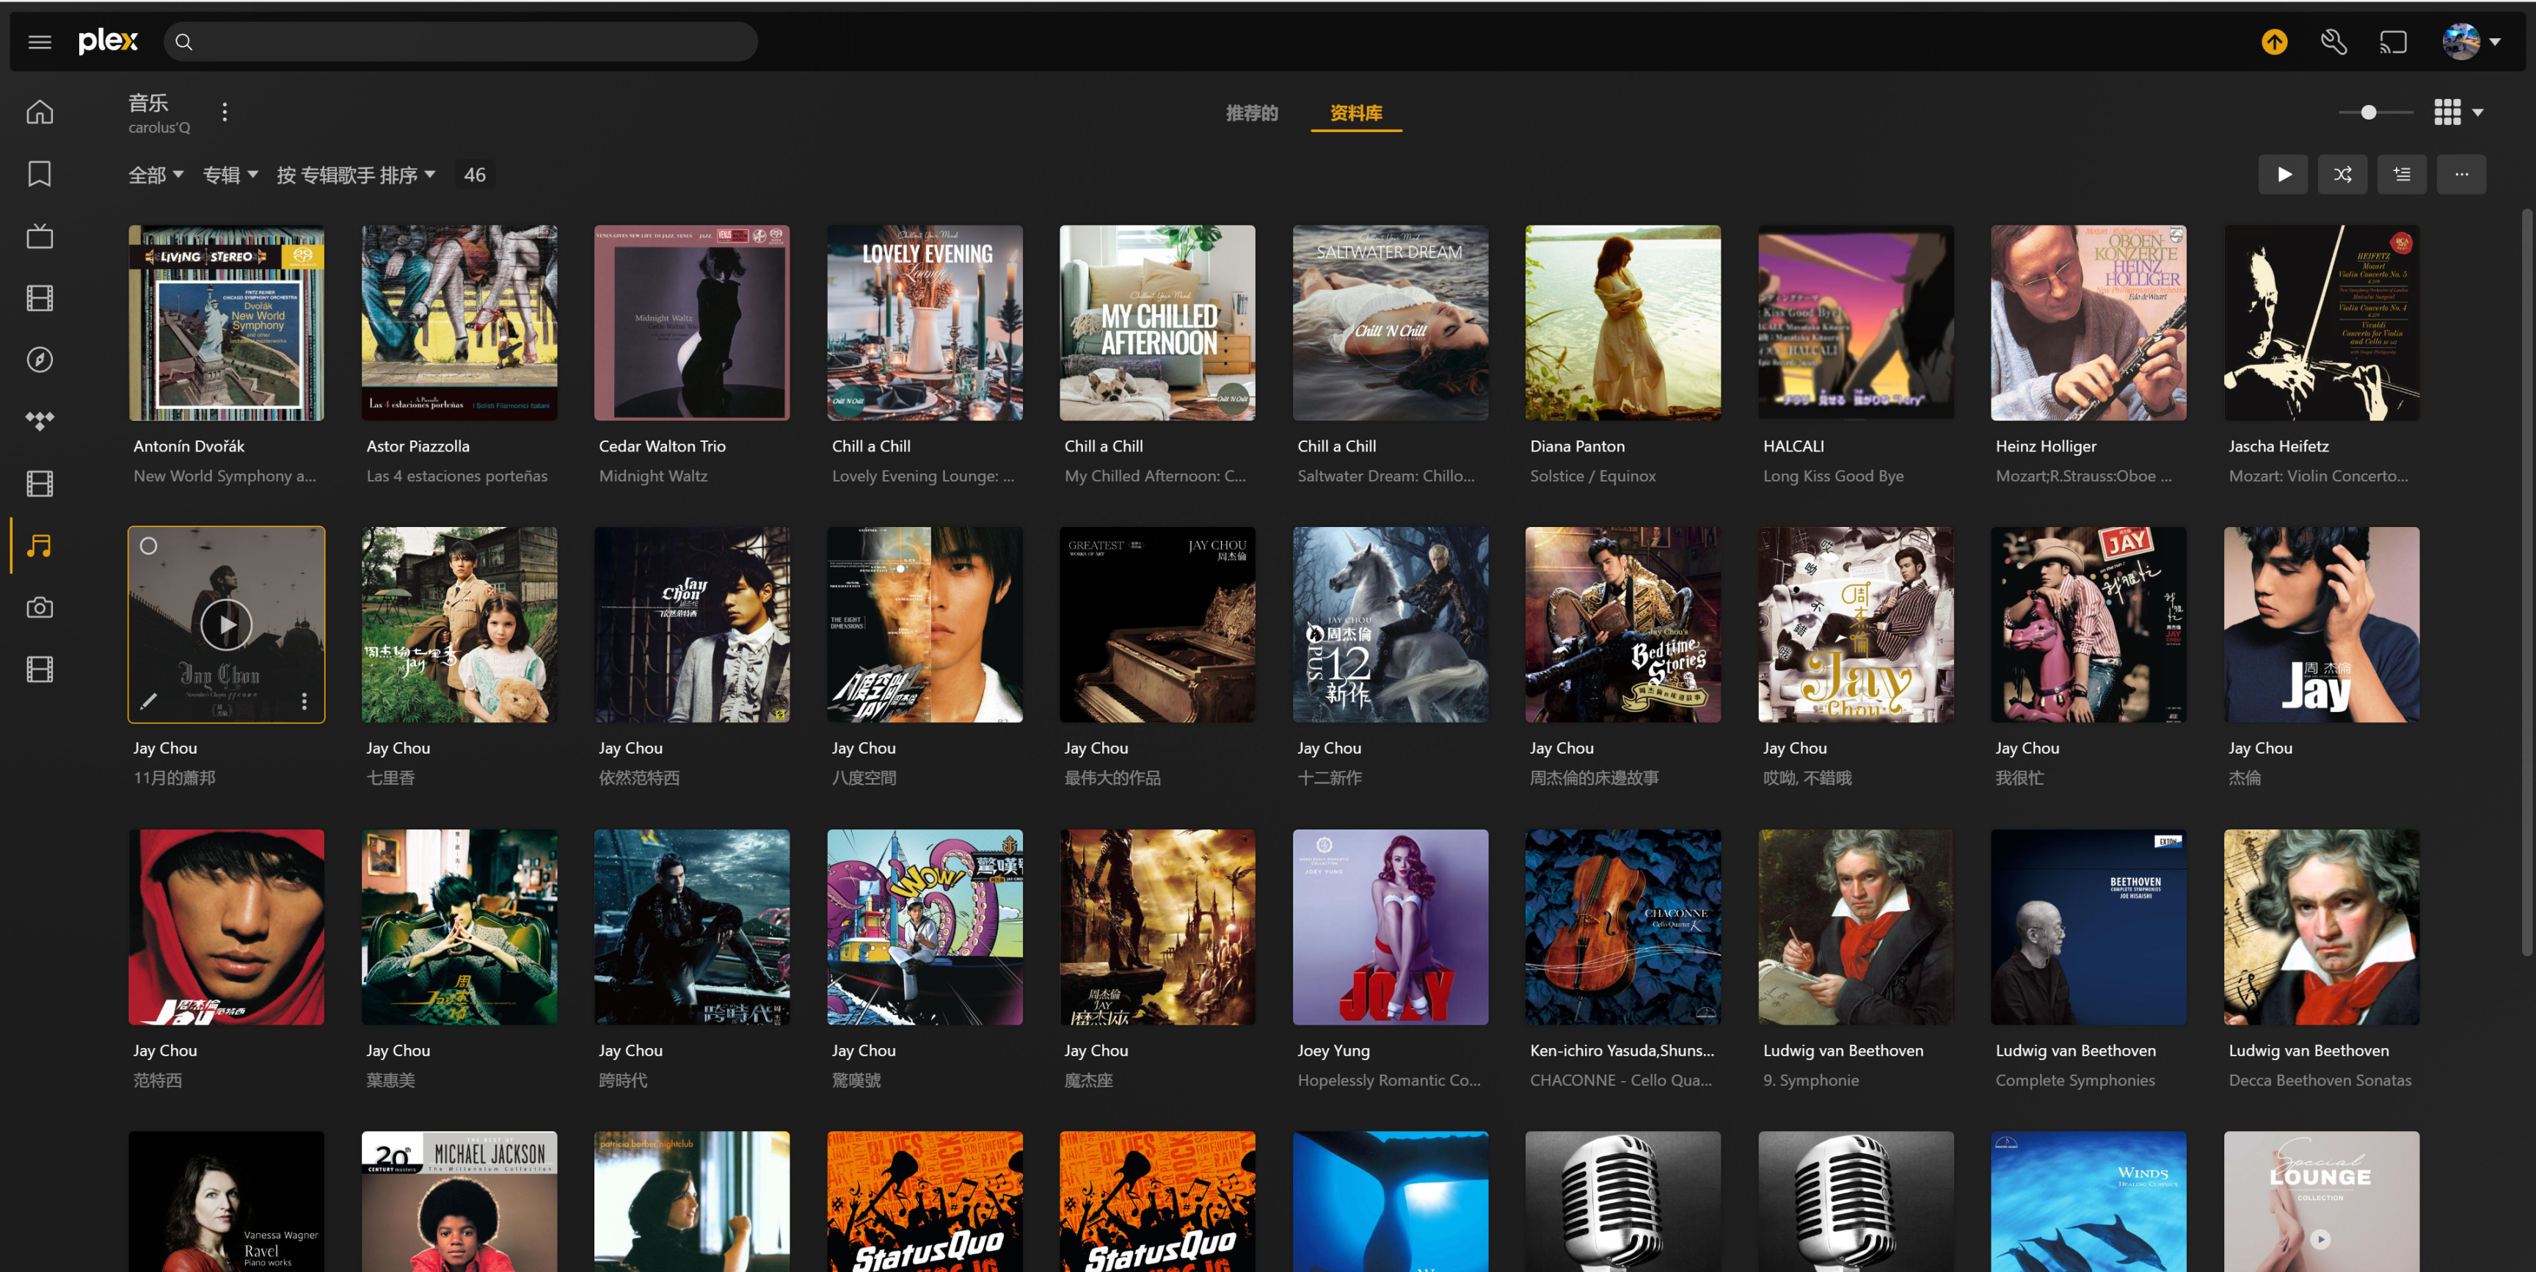2536x1272 pixels.
Task: Click the orange activity alert icon
Action: coord(2274,43)
